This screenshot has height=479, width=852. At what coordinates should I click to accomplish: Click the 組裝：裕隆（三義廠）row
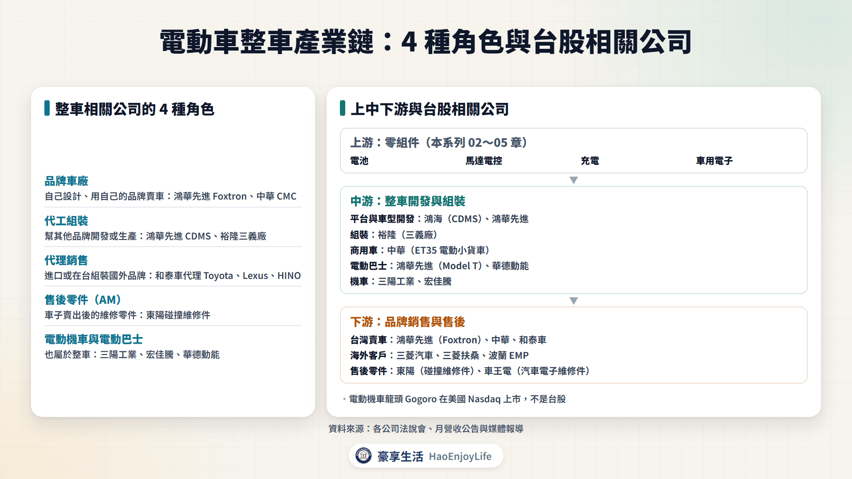click(394, 235)
